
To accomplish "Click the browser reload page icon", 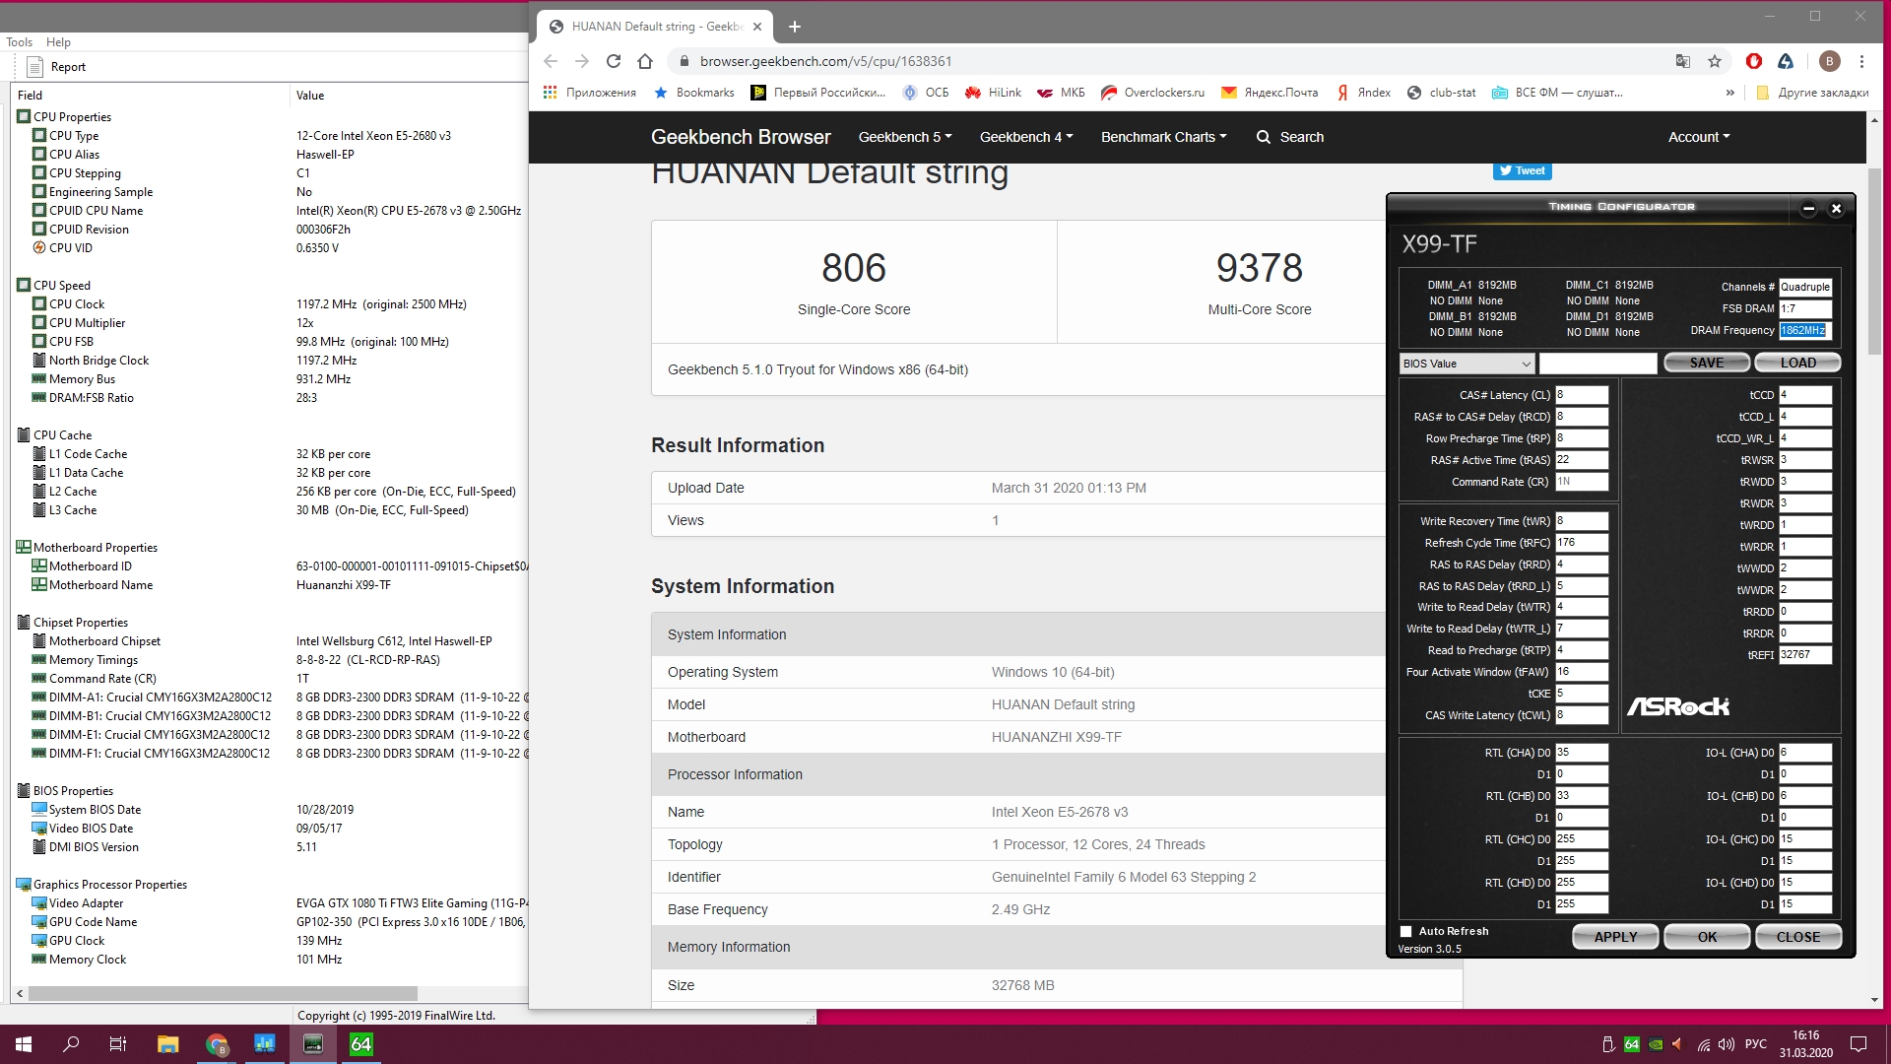I will [614, 61].
